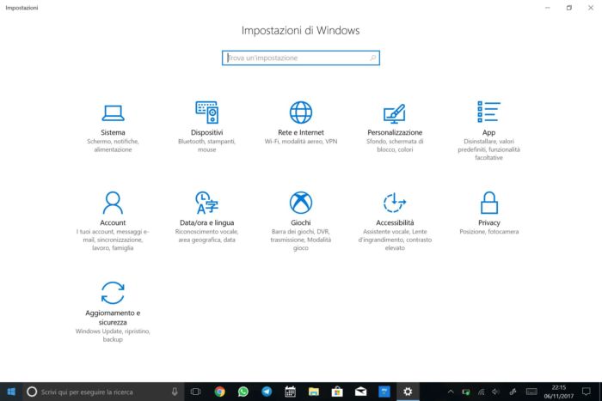Open File Explorer from the taskbar
This screenshot has height=401, width=602.
click(314, 392)
